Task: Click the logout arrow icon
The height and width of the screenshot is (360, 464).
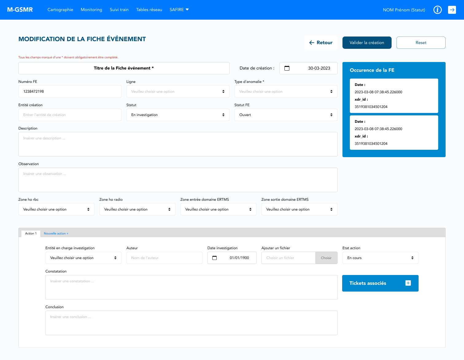Action: pyautogui.click(x=452, y=10)
